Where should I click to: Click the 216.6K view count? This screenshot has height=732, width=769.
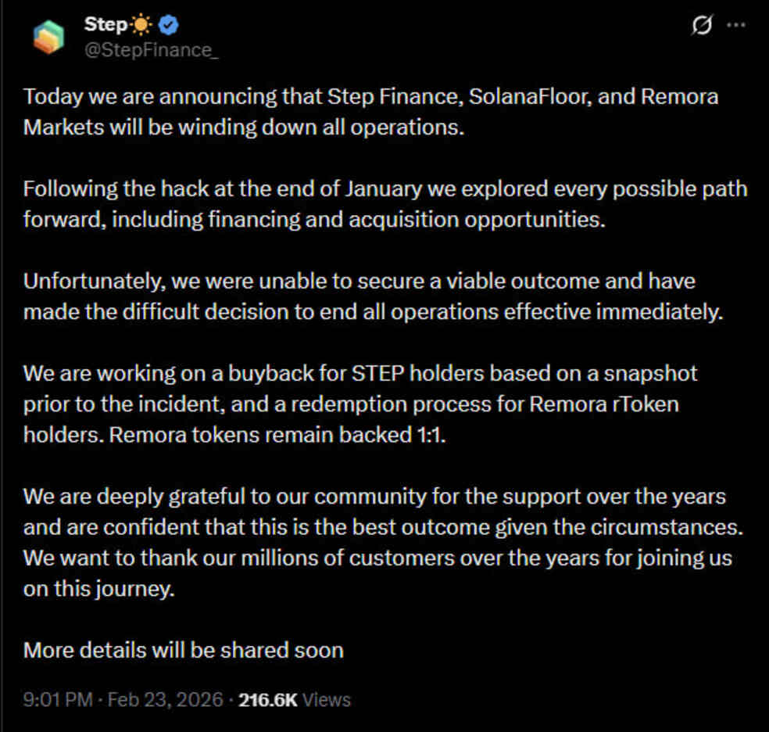267,699
